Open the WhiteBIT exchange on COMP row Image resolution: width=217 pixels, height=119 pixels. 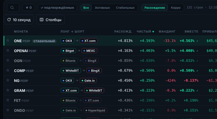(x=71, y=70)
